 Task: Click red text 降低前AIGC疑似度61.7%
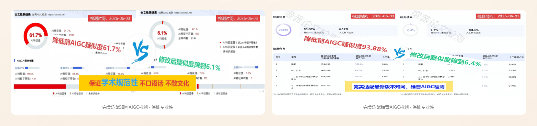[87, 45]
